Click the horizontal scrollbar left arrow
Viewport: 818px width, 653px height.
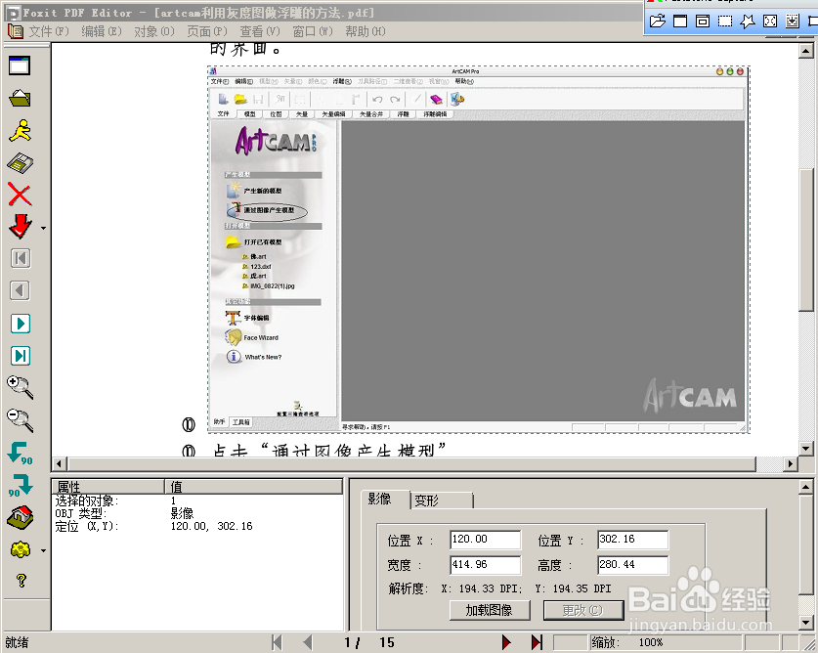(59, 463)
